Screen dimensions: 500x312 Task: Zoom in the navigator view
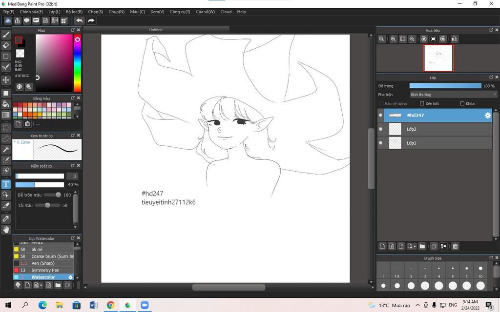393,39
